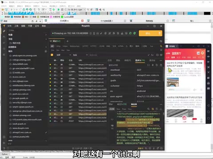This screenshot has width=213, height=159.
Task: Click the mobile device icon in Reqable toolbar
Action: (x=94, y=34)
